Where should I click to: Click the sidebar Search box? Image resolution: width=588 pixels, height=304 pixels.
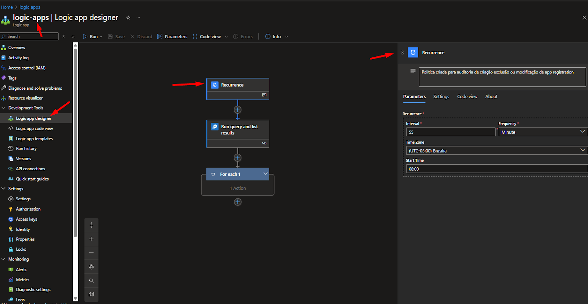click(x=29, y=36)
